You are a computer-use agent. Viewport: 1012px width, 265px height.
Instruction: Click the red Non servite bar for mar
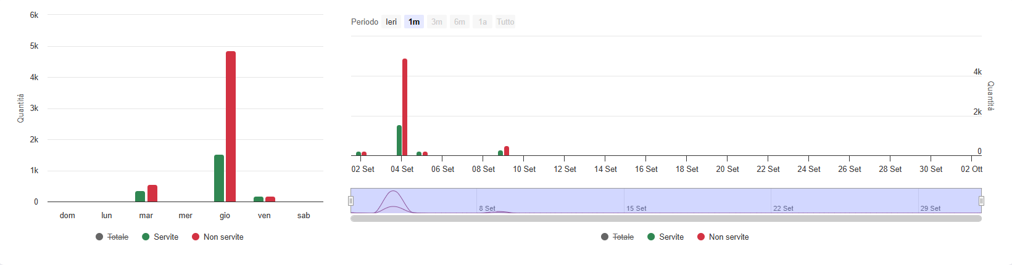pos(152,194)
